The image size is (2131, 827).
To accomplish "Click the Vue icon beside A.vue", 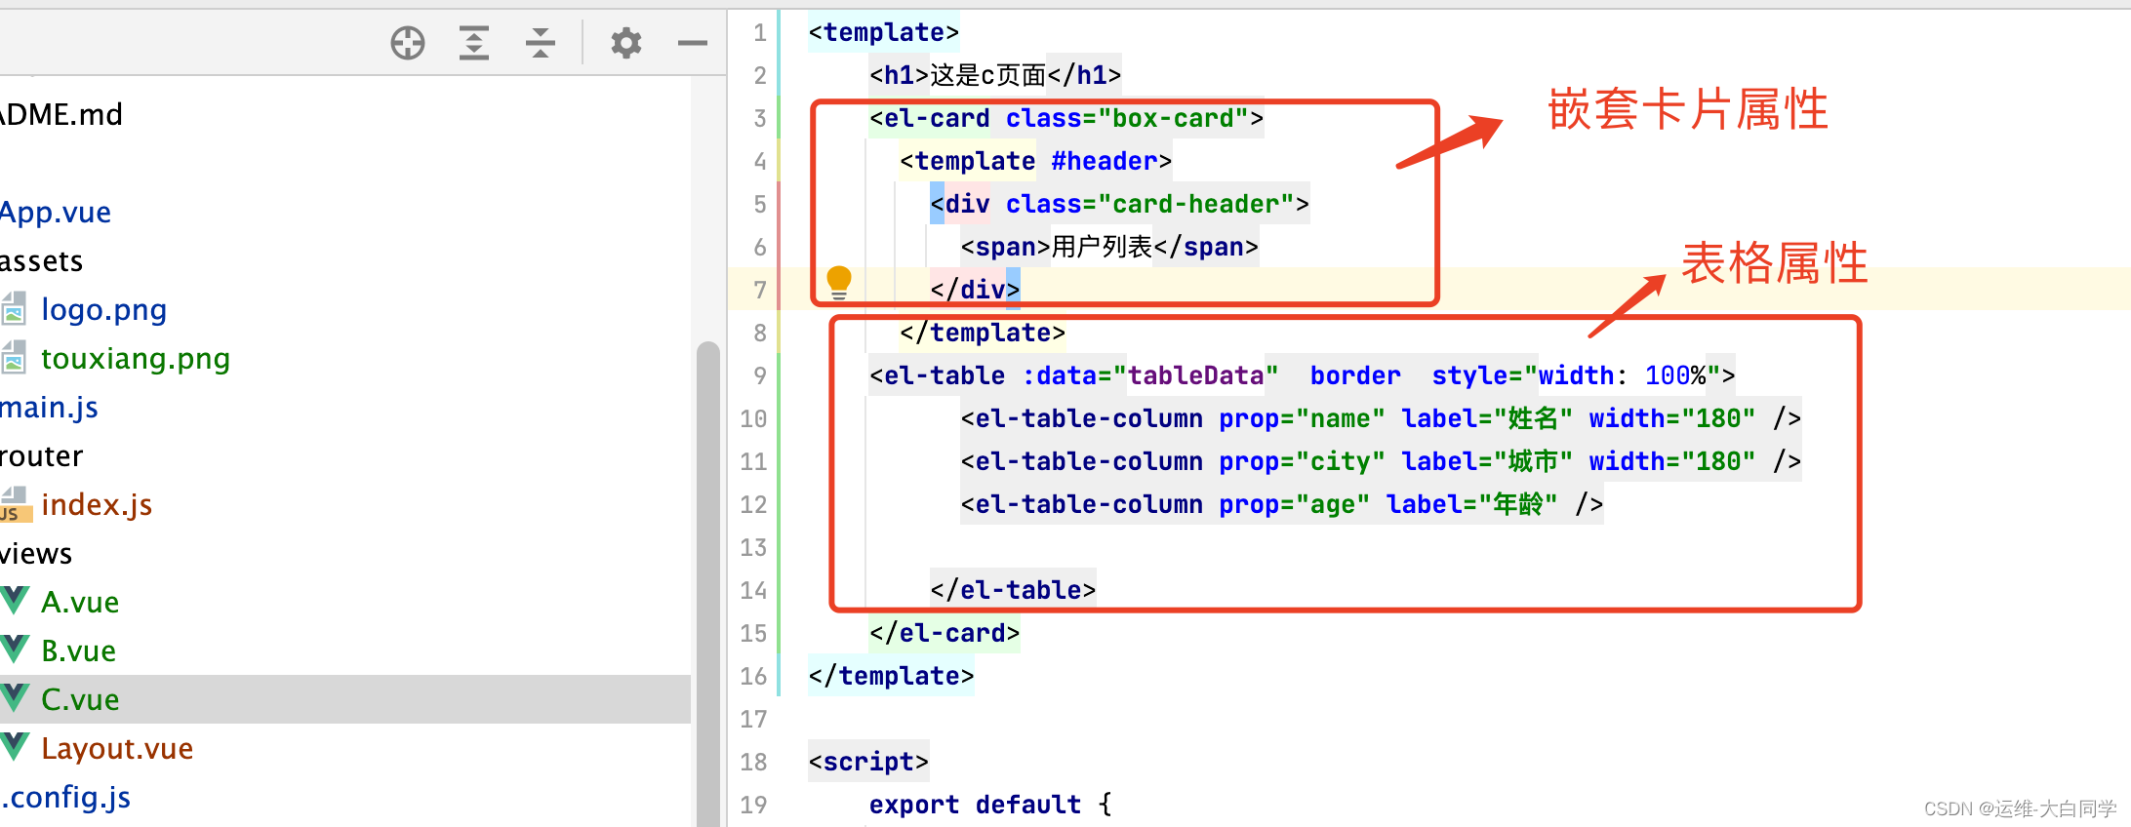I will click(x=15, y=601).
